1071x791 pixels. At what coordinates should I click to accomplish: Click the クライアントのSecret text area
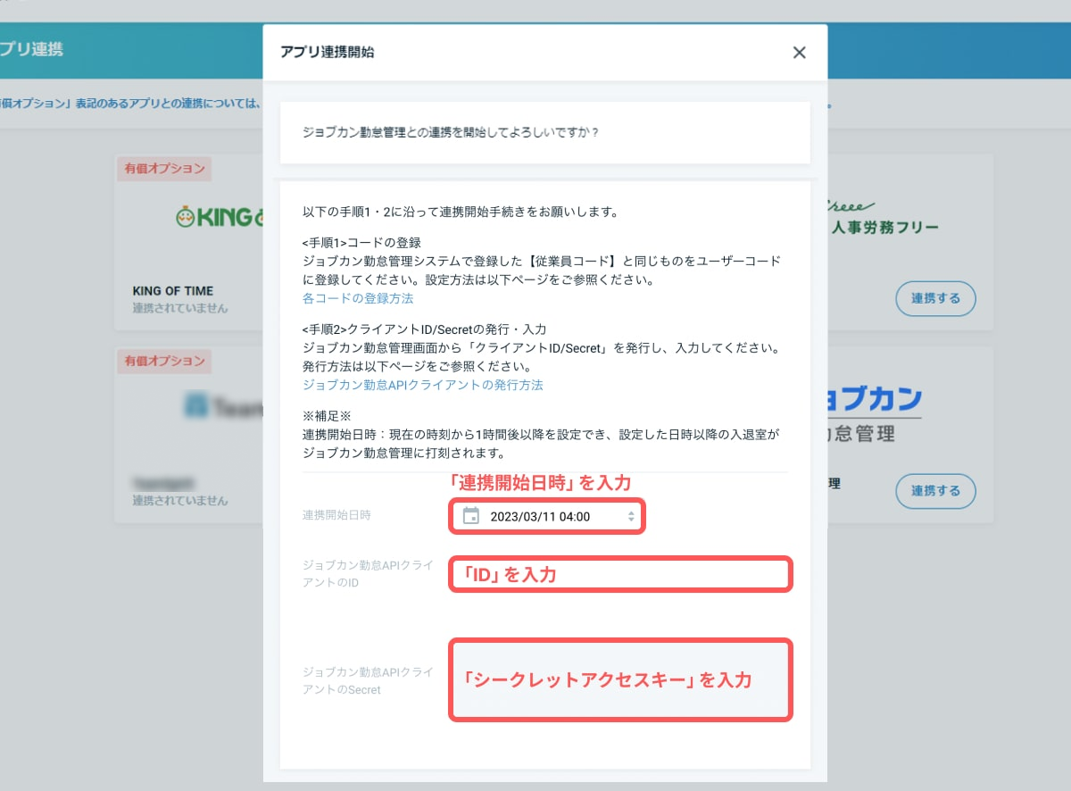619,679
